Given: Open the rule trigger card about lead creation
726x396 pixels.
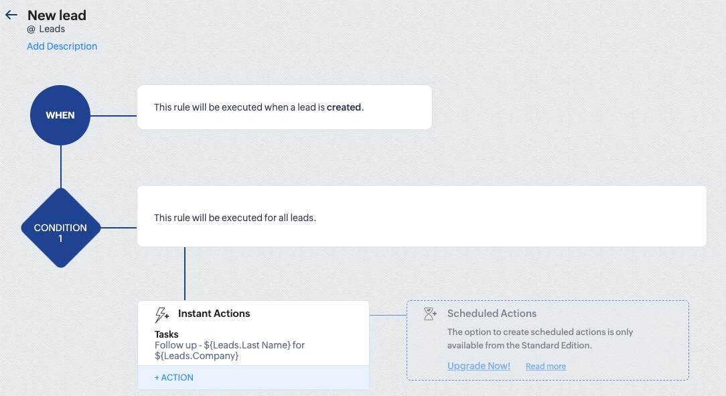Looking at the screenshot, I should (284, 107).
